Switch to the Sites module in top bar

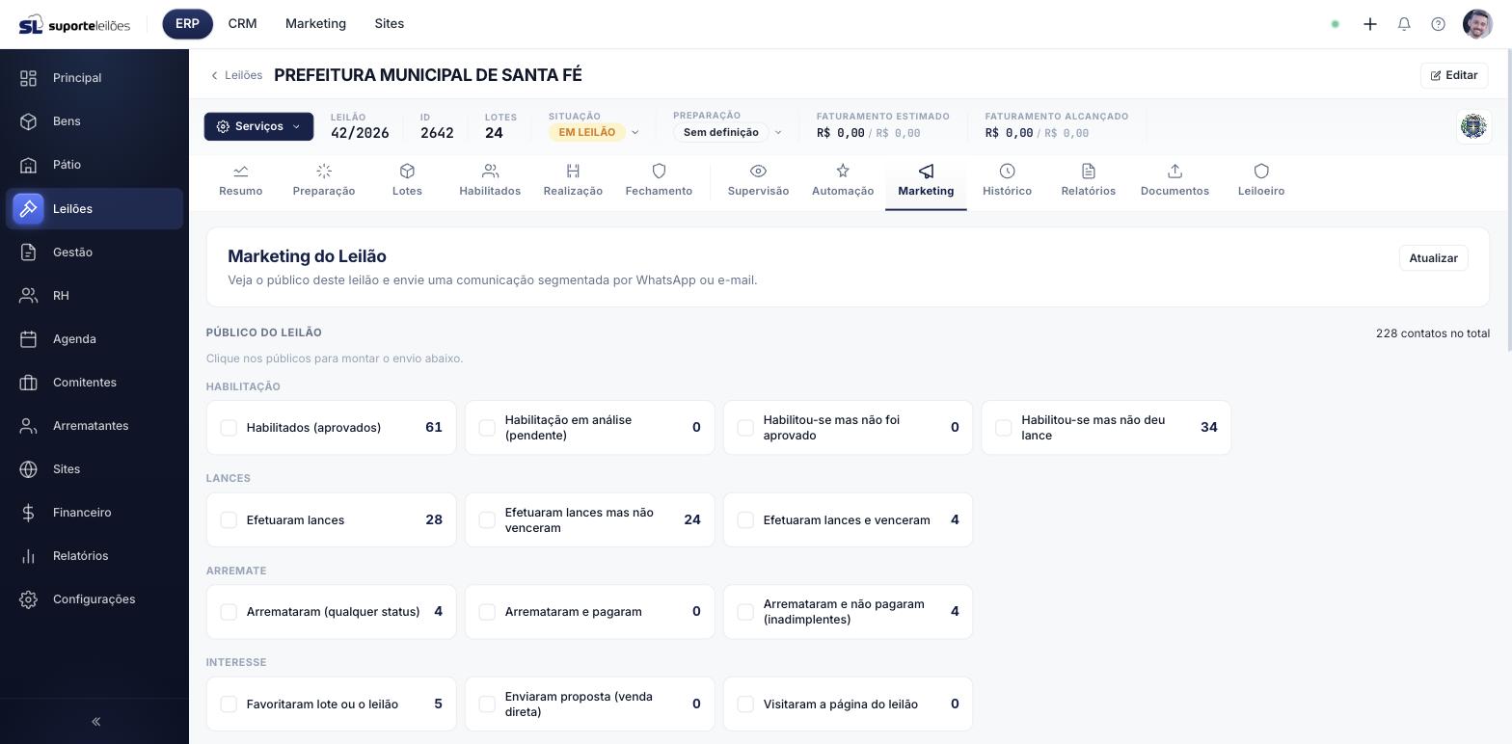(x=390, y=24)
